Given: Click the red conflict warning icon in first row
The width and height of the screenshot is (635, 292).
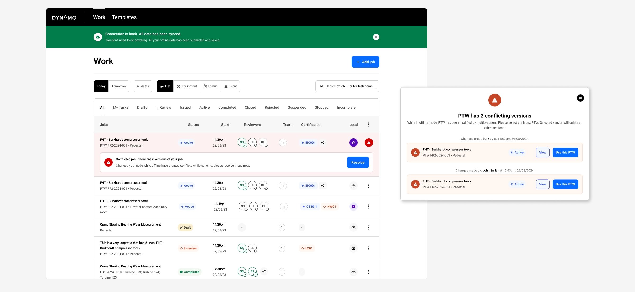Looking at the screenshot, I should click(369, 143).
